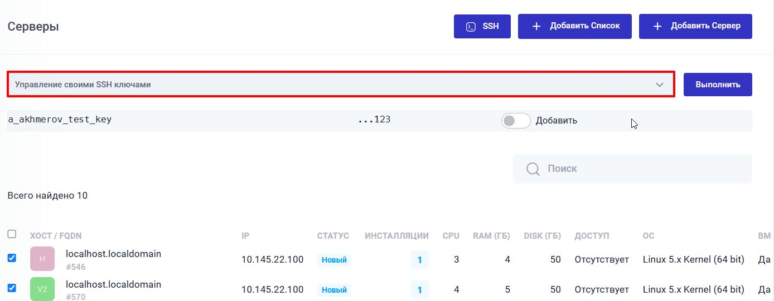Click Новый status badge of server #570
The width and height of the screenshot is (774, 301).
pyautogui.click(x=334, y=290)
